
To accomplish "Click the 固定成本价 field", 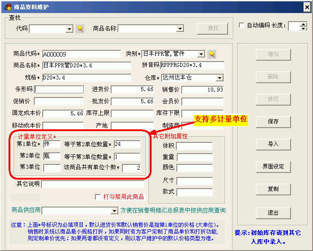I will pos(63,114).
